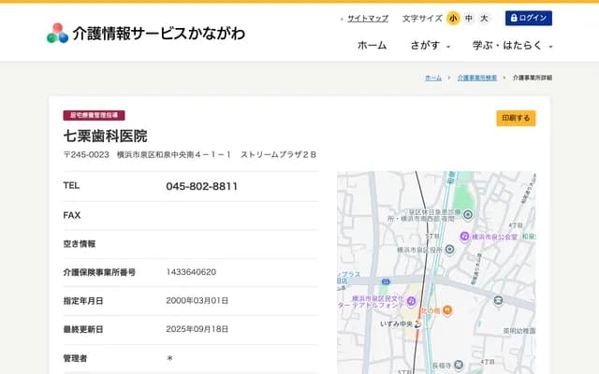
Task: Set font size to 中 (medium)
Action: [x=469, y=18]
